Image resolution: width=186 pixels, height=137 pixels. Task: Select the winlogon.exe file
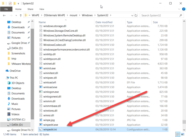click(x=51, y=92)
